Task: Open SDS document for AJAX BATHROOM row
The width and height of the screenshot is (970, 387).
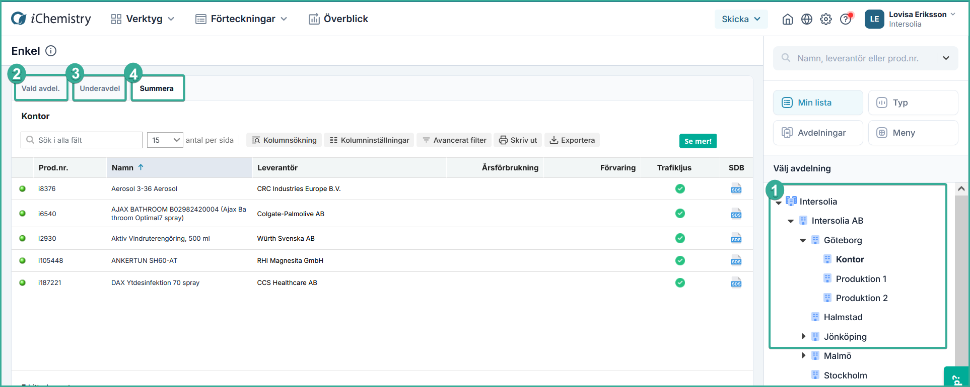Action: [x=736, y=214]
